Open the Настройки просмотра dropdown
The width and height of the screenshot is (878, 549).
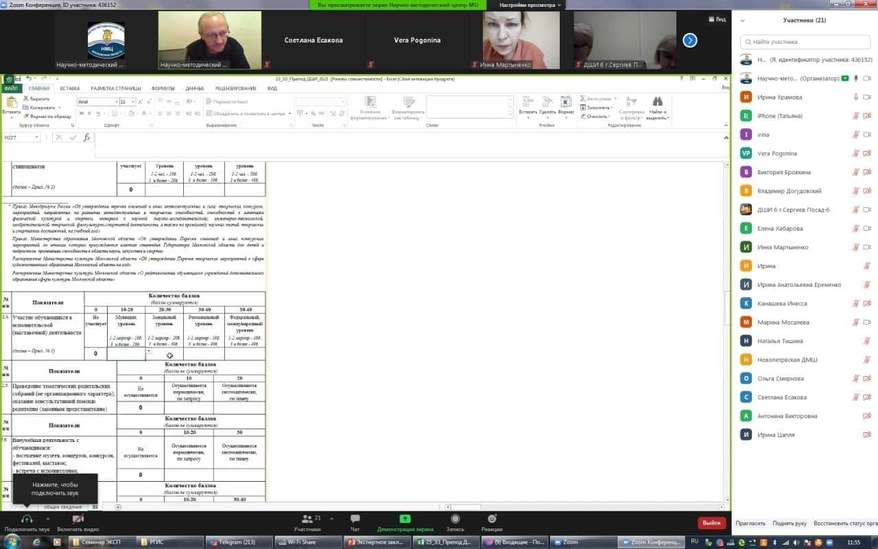(530, 5)
